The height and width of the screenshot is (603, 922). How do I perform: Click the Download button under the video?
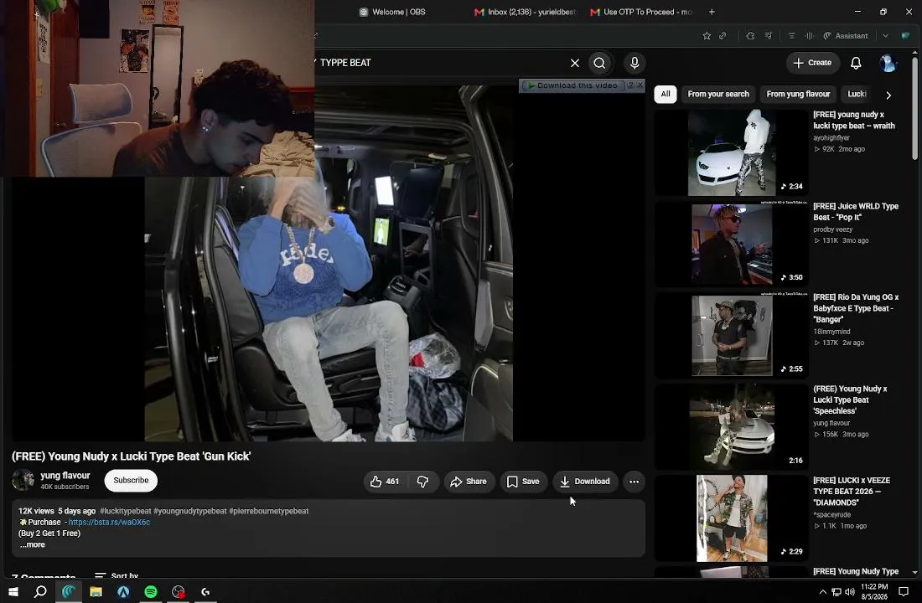(x=585, y=482)
